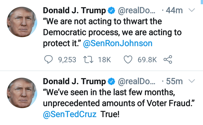The width and height of the screenshot is (203, 125).
Task: Open the @SenRonJohnson mention link
Action: 118,43
